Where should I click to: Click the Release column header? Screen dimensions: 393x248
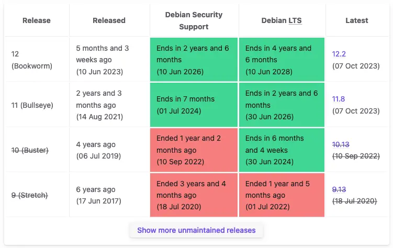click(37, 20)
